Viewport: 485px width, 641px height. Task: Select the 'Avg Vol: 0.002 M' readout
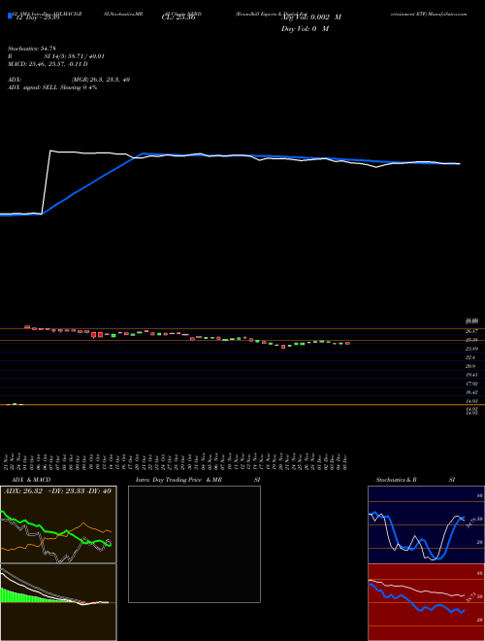point(311,17)
